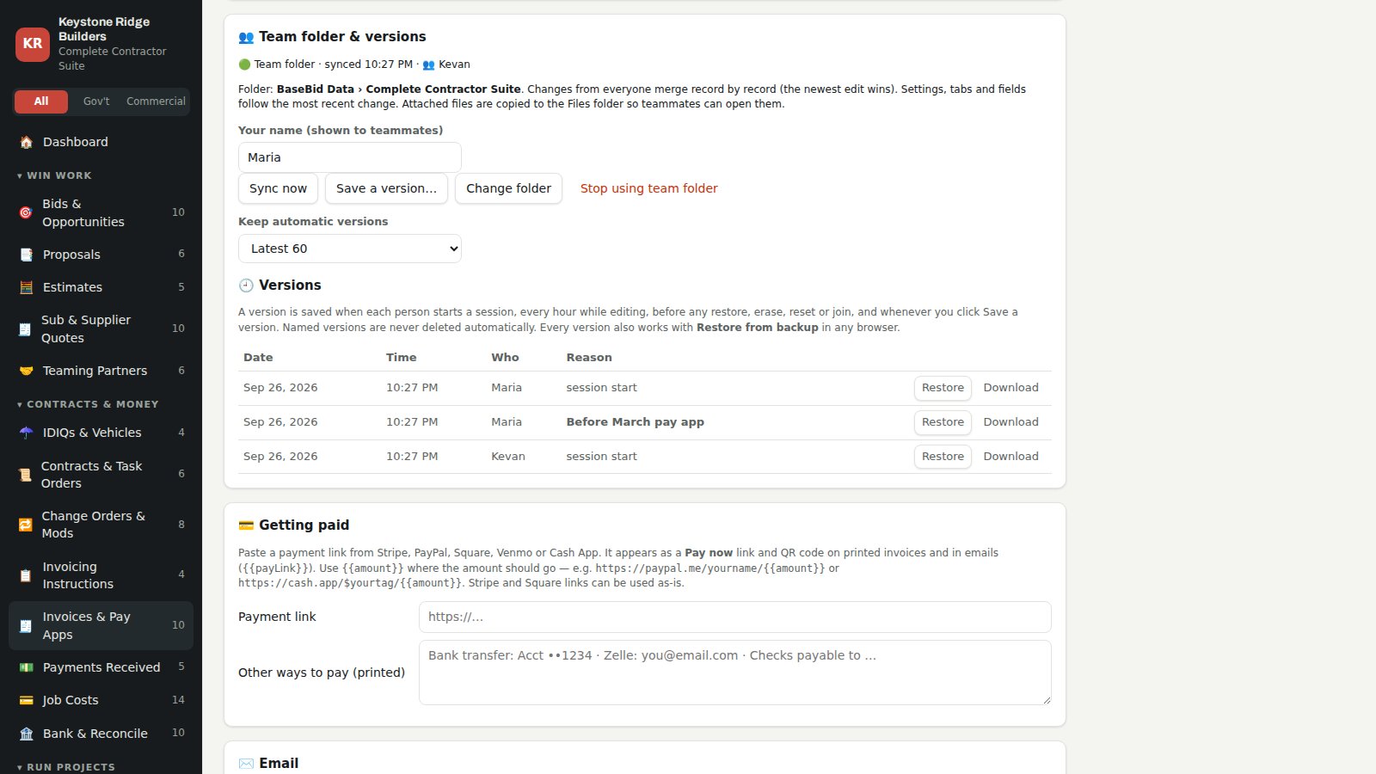1376x774 pixels.
Task: Click the Sync now button
Action: tap(278, 188)
